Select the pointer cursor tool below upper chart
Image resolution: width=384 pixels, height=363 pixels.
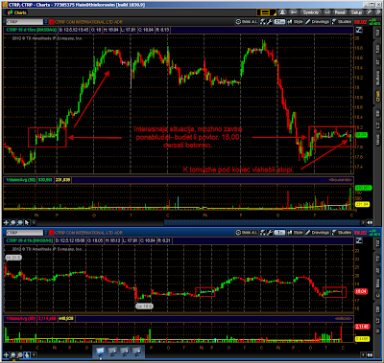(x=27, y=222)
